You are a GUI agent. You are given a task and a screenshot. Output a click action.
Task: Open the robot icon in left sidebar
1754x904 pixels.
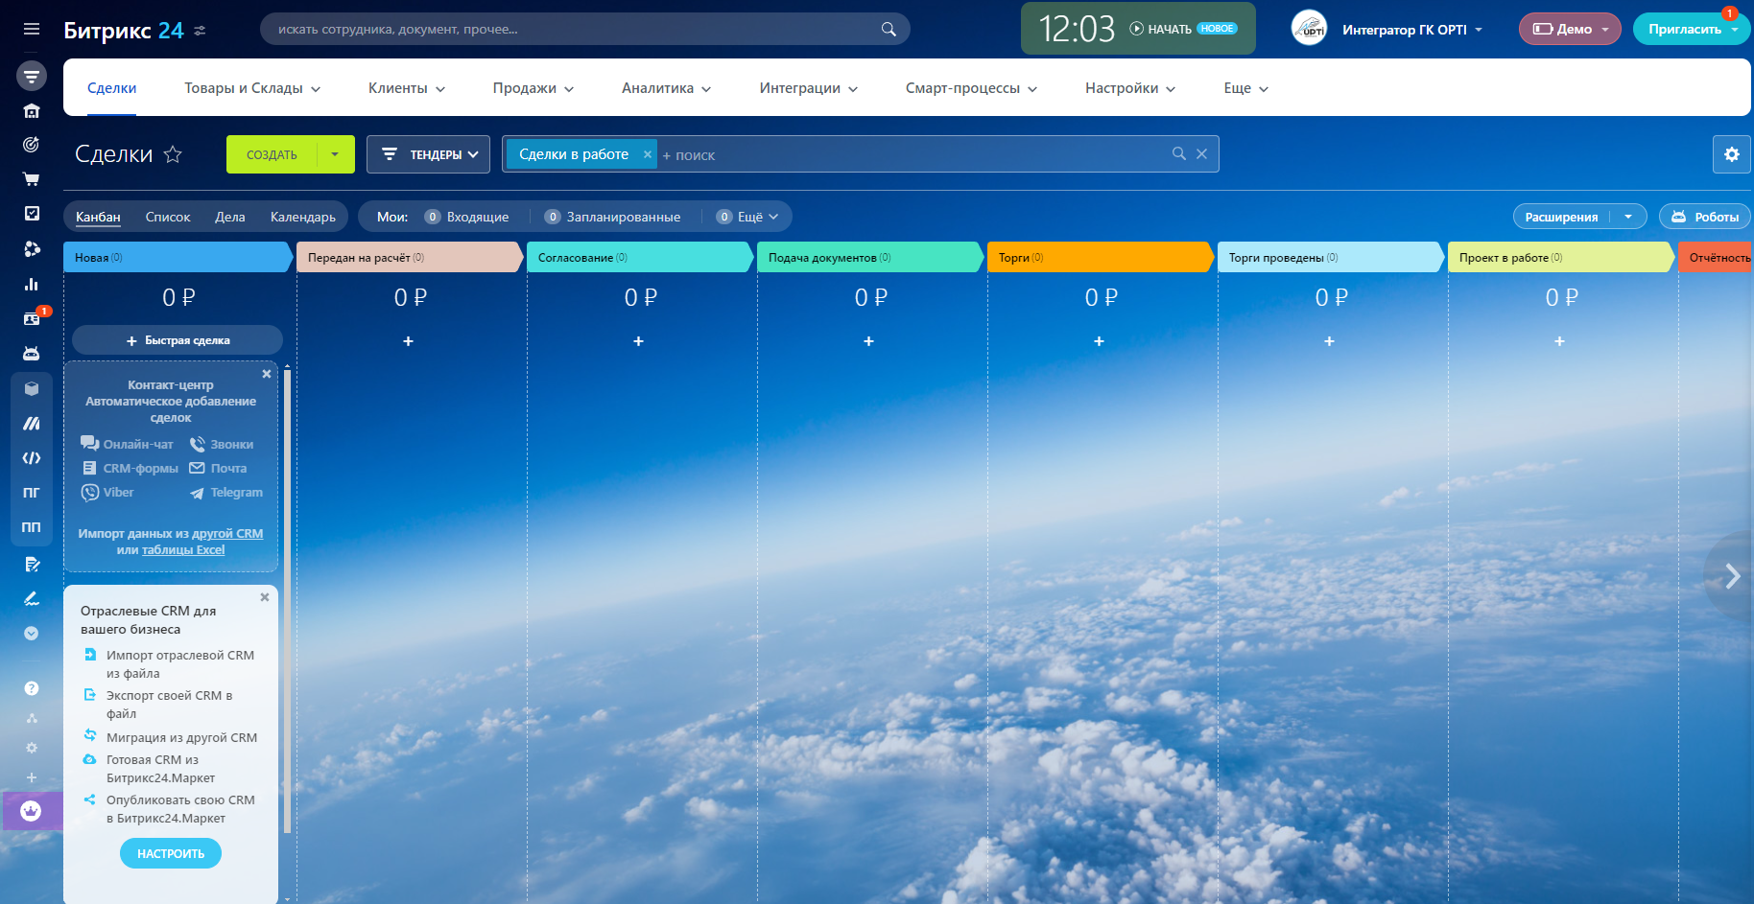(32, 354)
